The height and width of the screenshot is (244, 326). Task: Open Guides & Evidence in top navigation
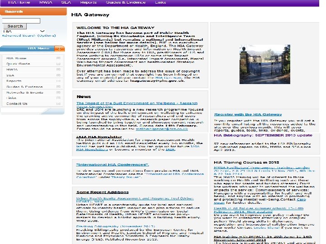[125, 2]
